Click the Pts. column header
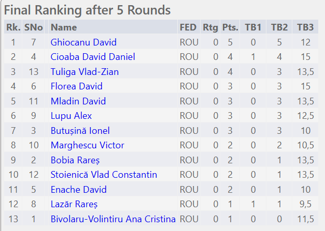This screenshot has width=325, height=231. [x=230, y=27]
